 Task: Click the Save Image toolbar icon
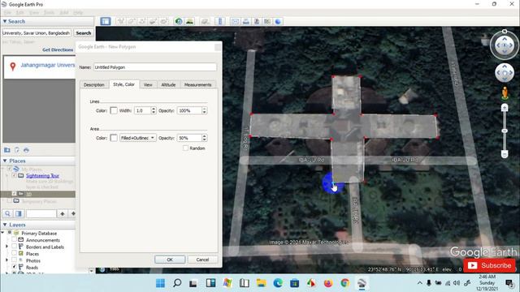tap(257, 21)
